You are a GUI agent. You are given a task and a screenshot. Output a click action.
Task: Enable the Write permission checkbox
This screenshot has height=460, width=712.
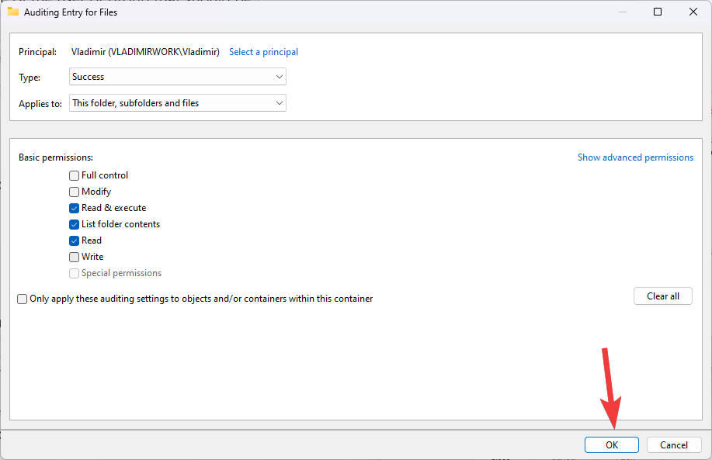point(75,257)
